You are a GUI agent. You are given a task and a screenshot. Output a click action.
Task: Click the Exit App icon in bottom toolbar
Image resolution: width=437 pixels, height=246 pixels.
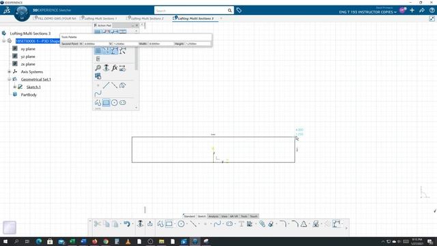tap(150, 223)
